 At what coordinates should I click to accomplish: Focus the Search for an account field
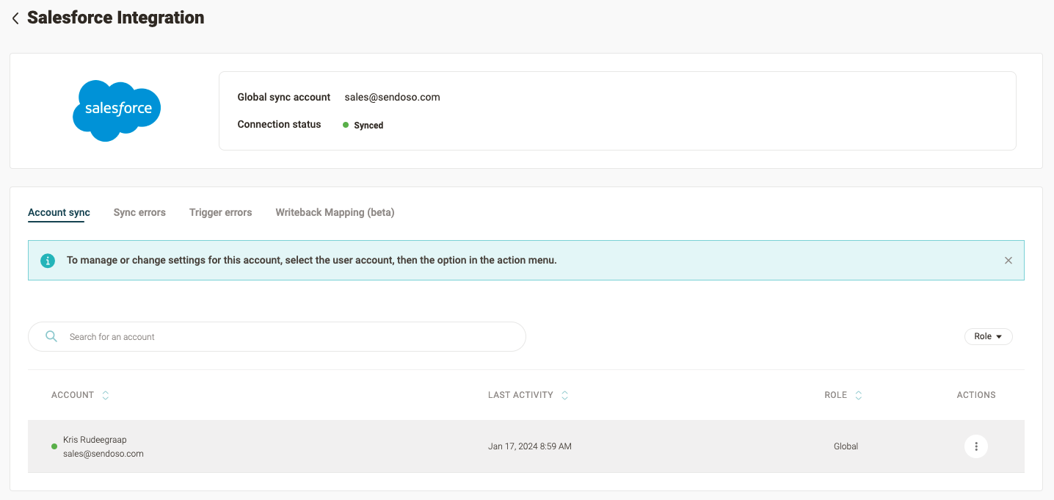click(x=277, y=337)
